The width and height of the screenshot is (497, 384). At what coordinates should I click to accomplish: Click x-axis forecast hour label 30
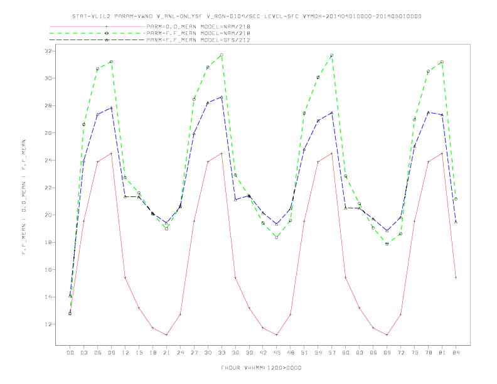pos(208,353)
